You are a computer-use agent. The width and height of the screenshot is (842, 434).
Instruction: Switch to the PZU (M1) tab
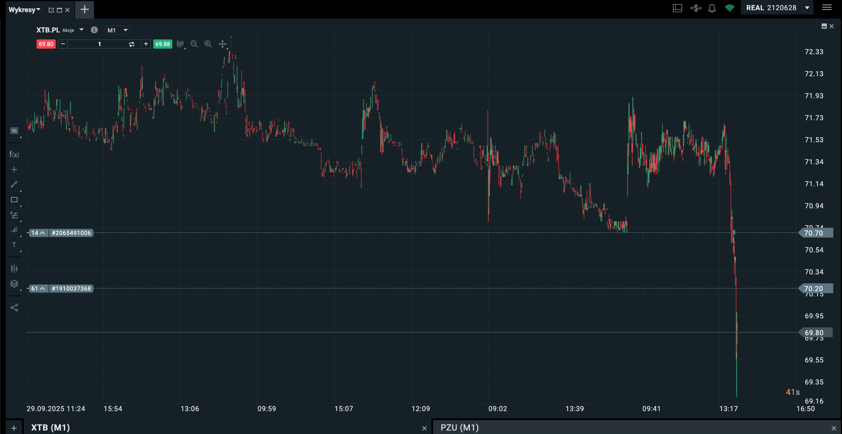pyautogui.click(x=459, y=427)
